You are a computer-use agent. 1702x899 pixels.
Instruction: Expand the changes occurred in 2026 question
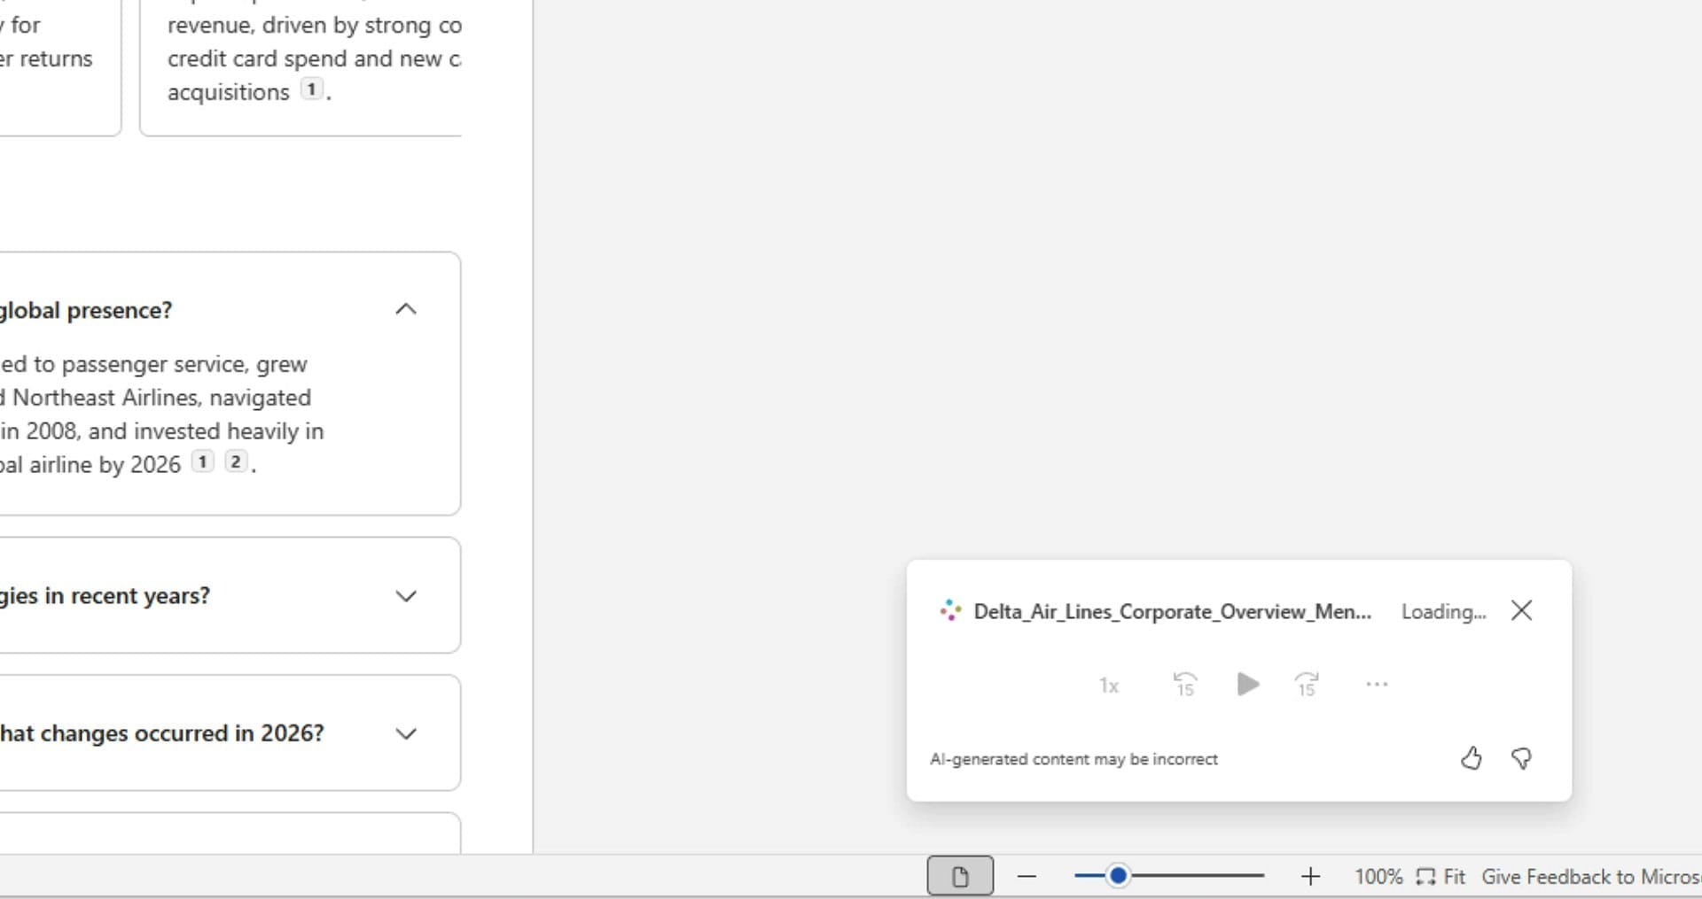(405, 733)
